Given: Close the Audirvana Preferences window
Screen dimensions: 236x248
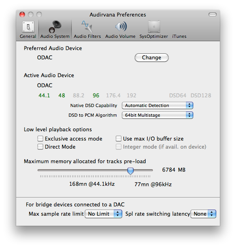Looking at the screenshot, I should click(x=22, y=15).
